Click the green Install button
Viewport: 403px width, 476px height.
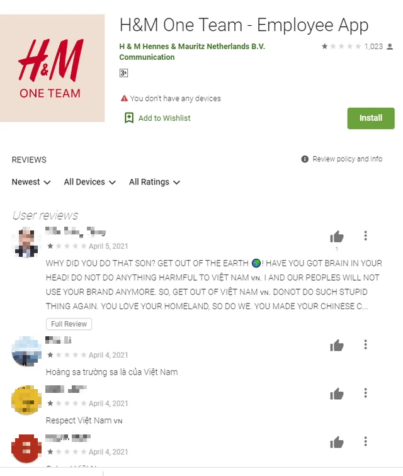click(371, 118)
